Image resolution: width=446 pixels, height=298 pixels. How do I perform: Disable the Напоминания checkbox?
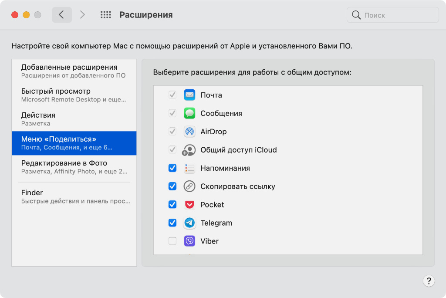coord(172,168)
